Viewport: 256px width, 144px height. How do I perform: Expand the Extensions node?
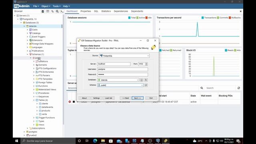28,40
